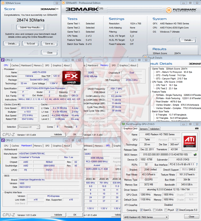Toggle the DirectCompute 5.0 checkbox
The image size is (201, 221).
point(177,210)
